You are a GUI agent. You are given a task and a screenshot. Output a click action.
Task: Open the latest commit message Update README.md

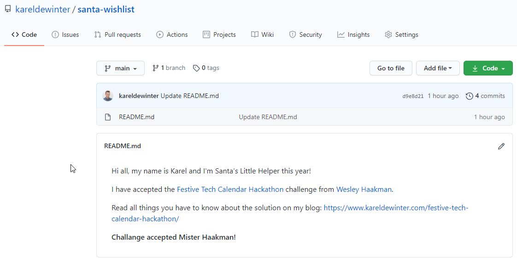189,96
